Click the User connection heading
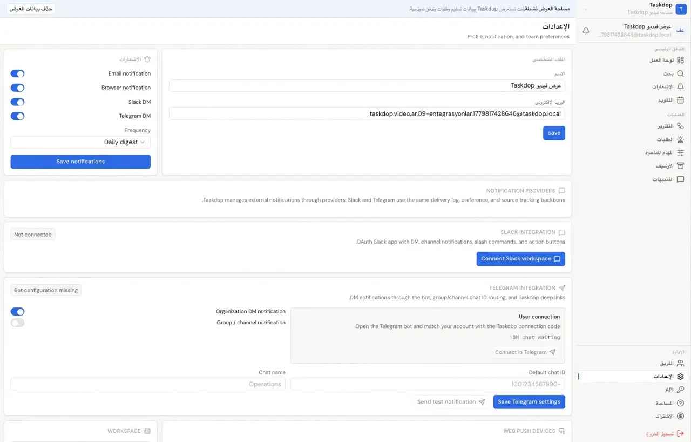This screenshot has height=442, width=691. (x=539, y=317)
